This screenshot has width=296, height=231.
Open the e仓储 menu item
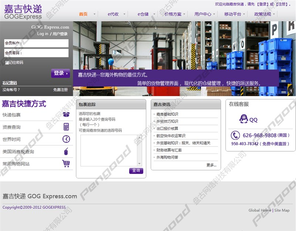143,14
